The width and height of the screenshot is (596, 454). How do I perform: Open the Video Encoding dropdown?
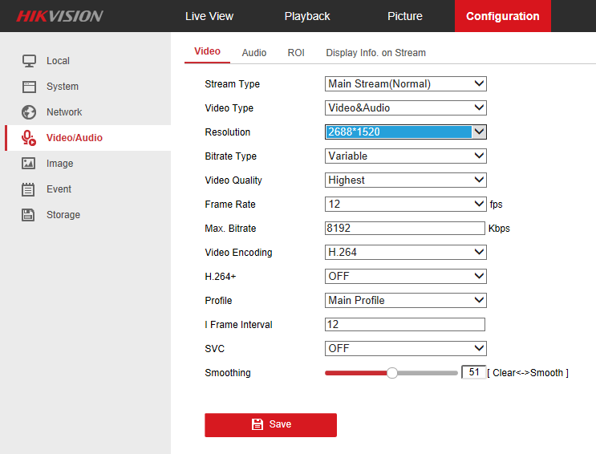pos(405,253)
